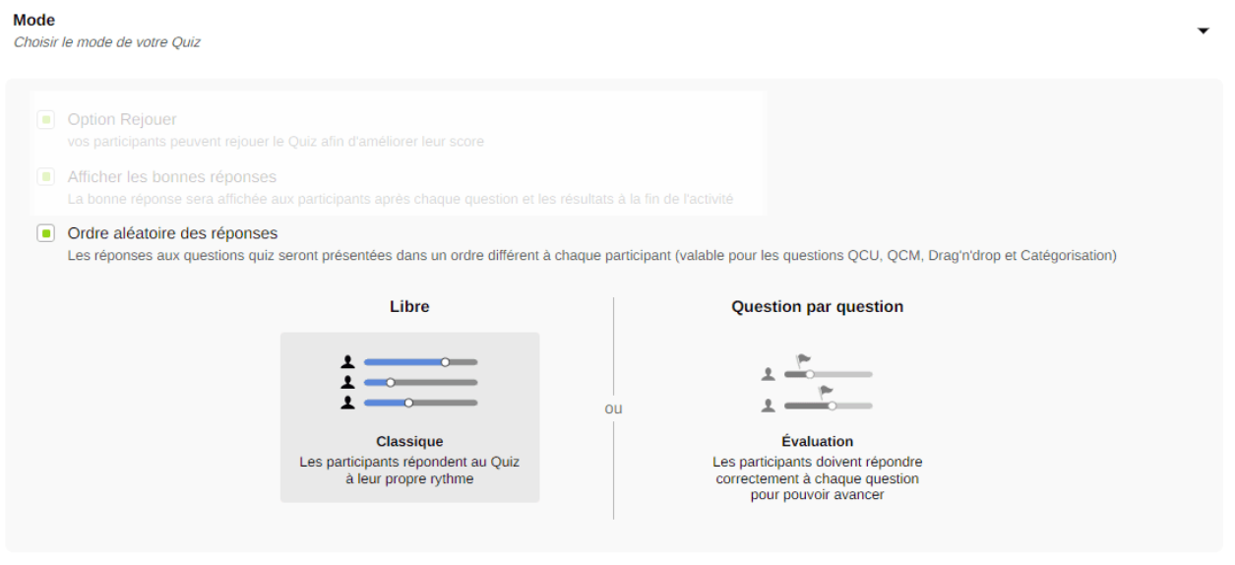
Task: Click the upper flag icon in Évaluation
Action: pos(804,360)
